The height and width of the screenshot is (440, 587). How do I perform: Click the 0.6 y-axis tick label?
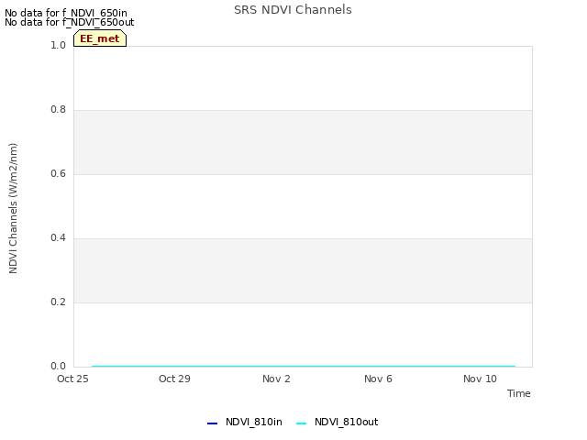point(58,173)
